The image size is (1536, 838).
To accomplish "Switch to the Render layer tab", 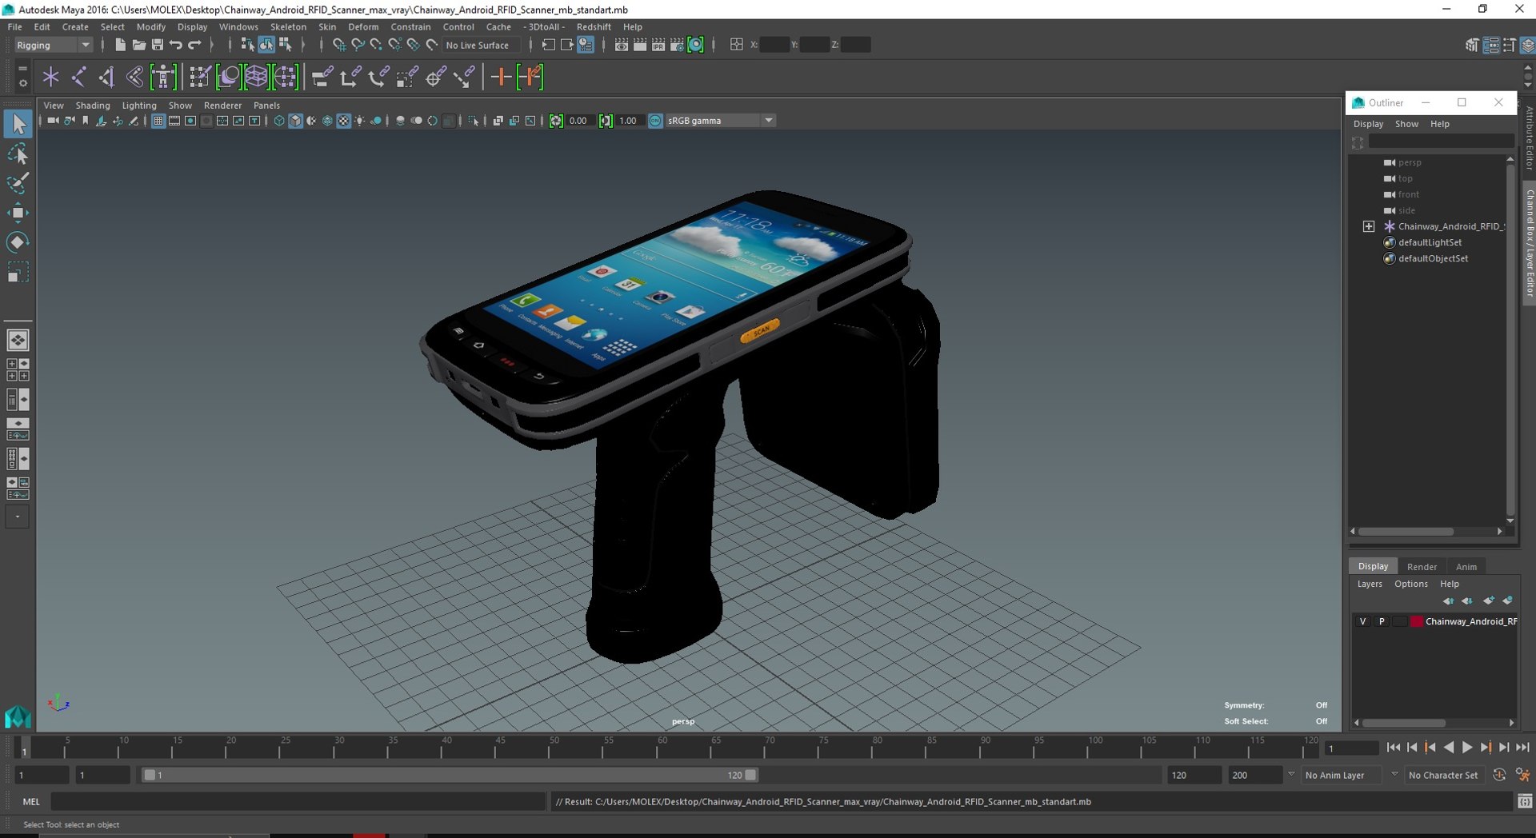I will (x=1422, y=566).
